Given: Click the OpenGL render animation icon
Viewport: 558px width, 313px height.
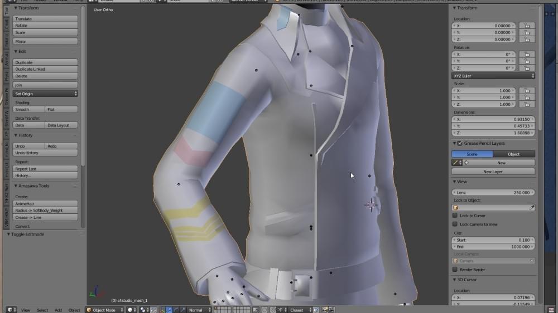Looking at the screenshot, I should point(331,310).
